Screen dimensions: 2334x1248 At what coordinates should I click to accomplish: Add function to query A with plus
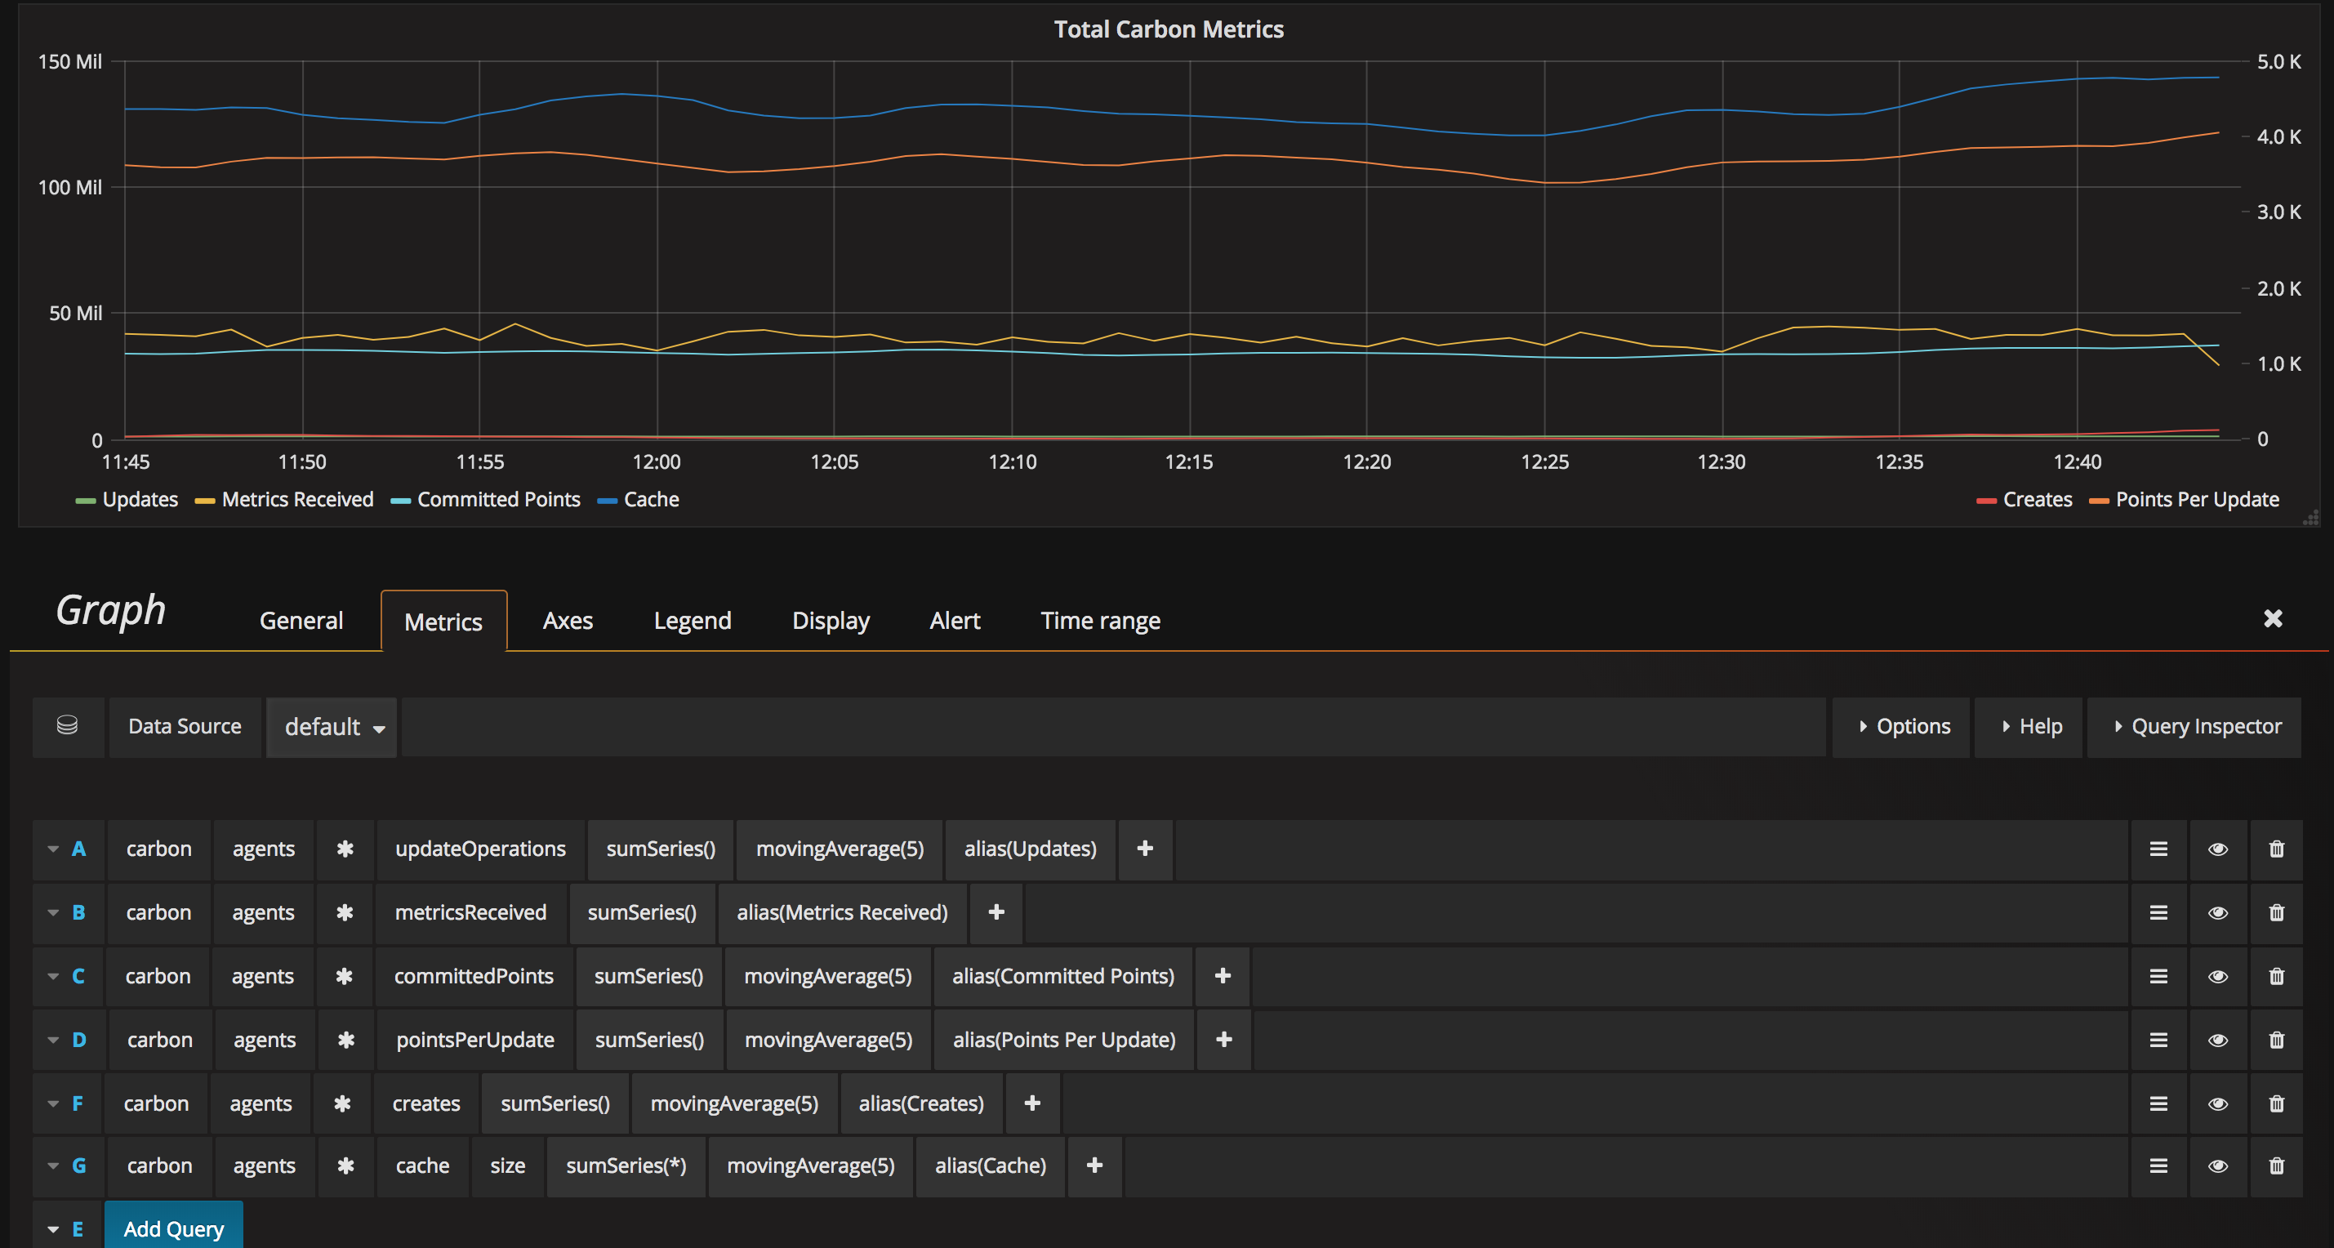1145,849
